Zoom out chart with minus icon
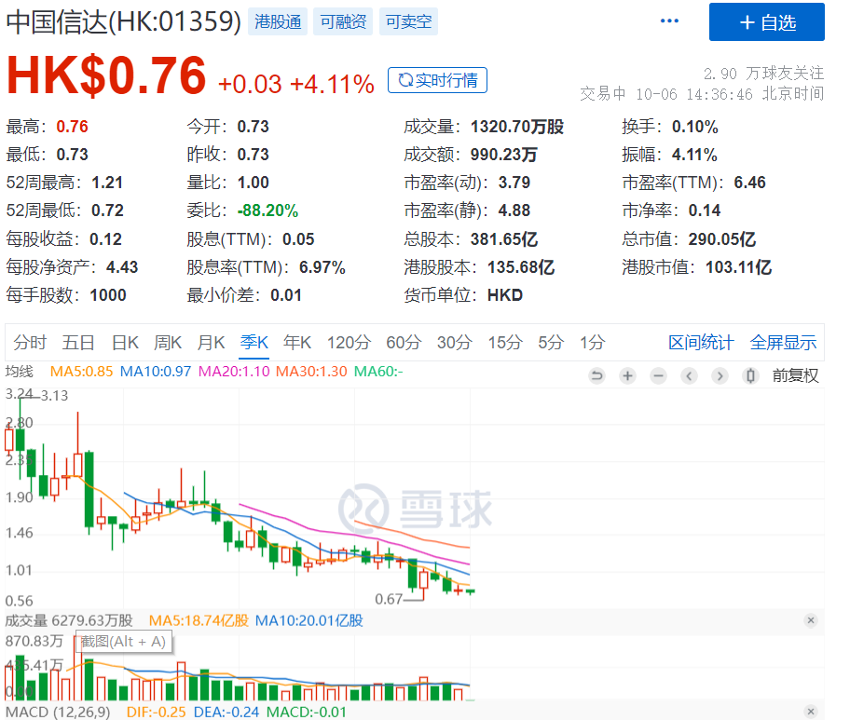 point(658,375)
